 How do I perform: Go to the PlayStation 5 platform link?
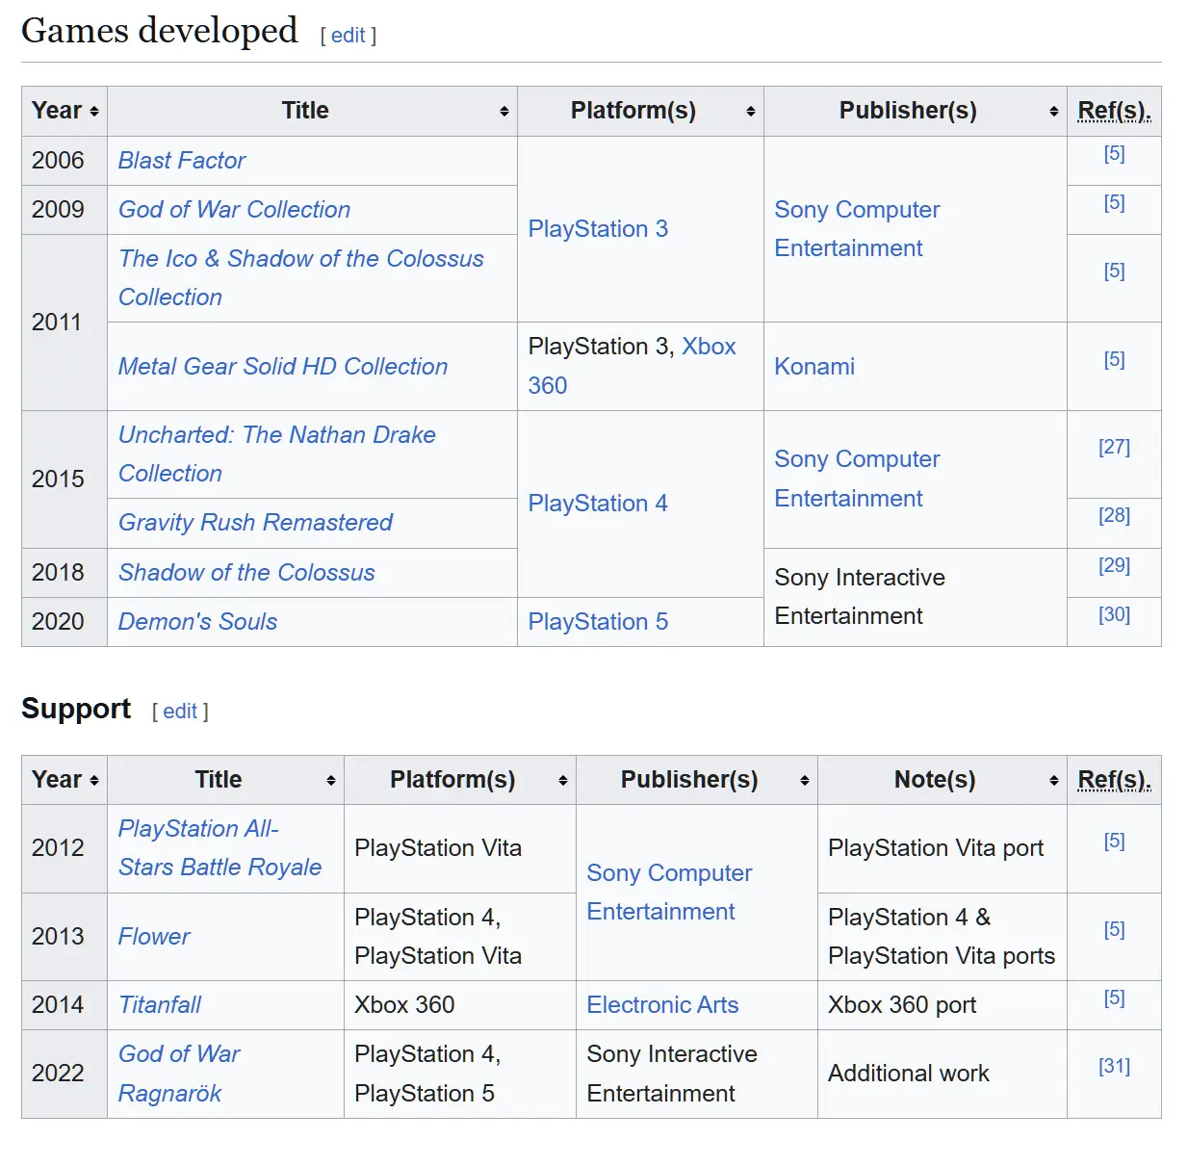[x=598, y=622]
